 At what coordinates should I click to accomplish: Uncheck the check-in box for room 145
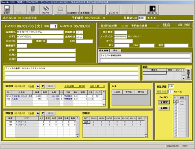[x=175, y=101]
